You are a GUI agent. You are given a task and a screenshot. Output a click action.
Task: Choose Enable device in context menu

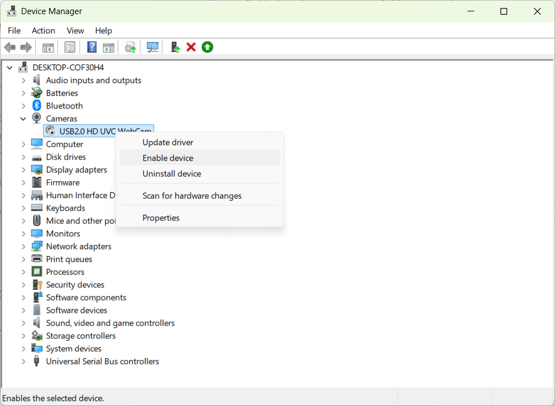pyautogui.click(x=200, y=158)
